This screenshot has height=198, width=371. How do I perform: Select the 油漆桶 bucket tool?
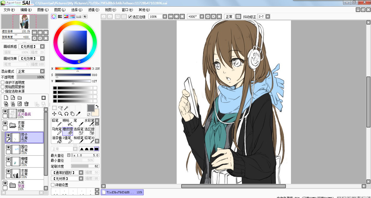pos(57,140)
